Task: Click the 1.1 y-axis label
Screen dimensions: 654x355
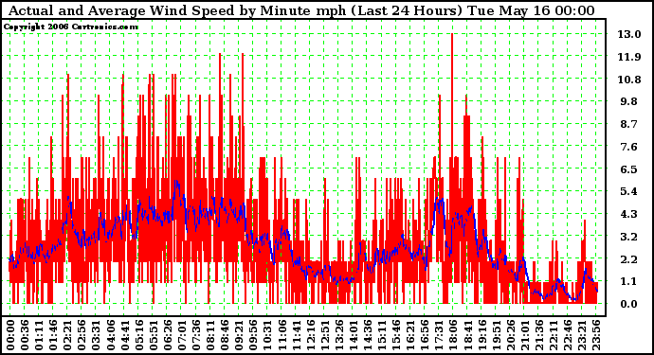Action: coord(629,282)
